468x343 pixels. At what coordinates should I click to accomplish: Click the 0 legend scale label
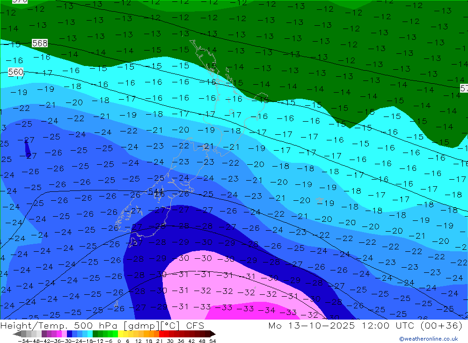point(119,341)
